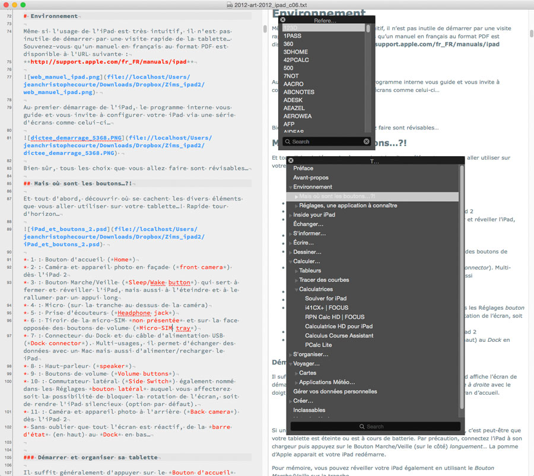
Task: Select 'Calculatrice HD pour iPad' entry
Action: (x=339, y=326)
